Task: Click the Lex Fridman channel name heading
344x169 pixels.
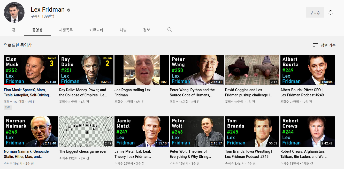Action: 48,10
